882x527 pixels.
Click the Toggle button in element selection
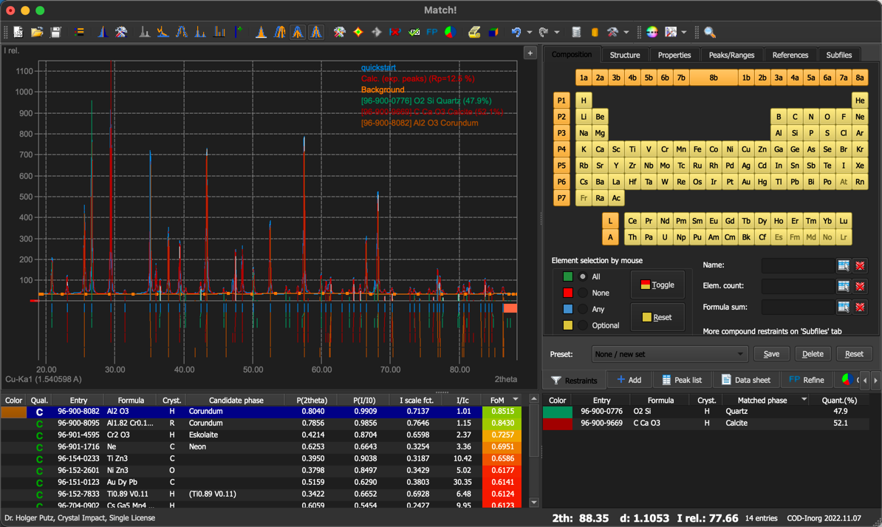click(657, 285)
